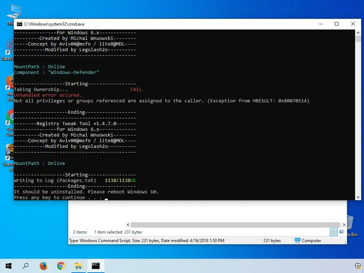Click the 'Unhandled error occured.' line

pos(48,95)
